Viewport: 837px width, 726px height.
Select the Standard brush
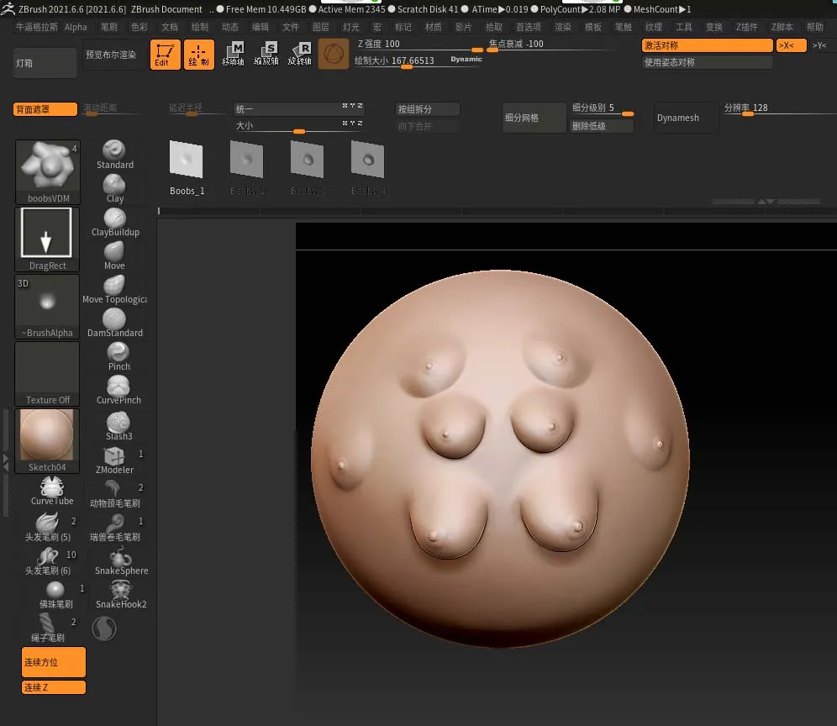tap(115, 152)
